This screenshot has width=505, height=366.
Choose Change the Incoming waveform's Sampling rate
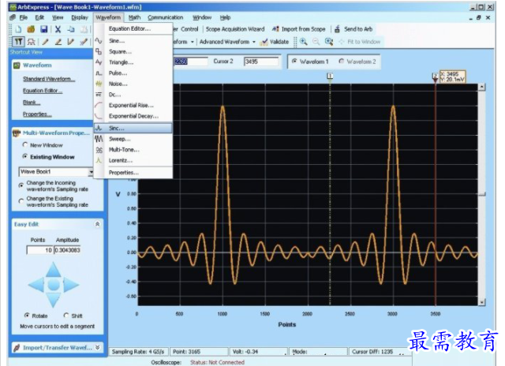[21, 185]
